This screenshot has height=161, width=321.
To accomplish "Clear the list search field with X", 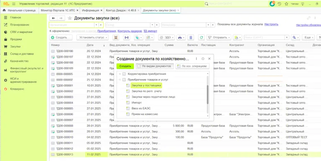I will pos(287,37).
